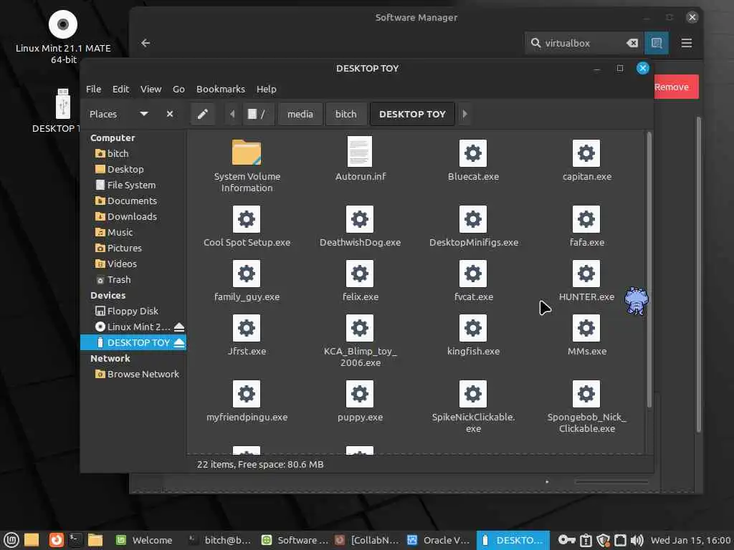Open Linux Mint 21.1 MATE desktop disc
The width and height of the screenshot is (734, 550).
click(63, 37)
